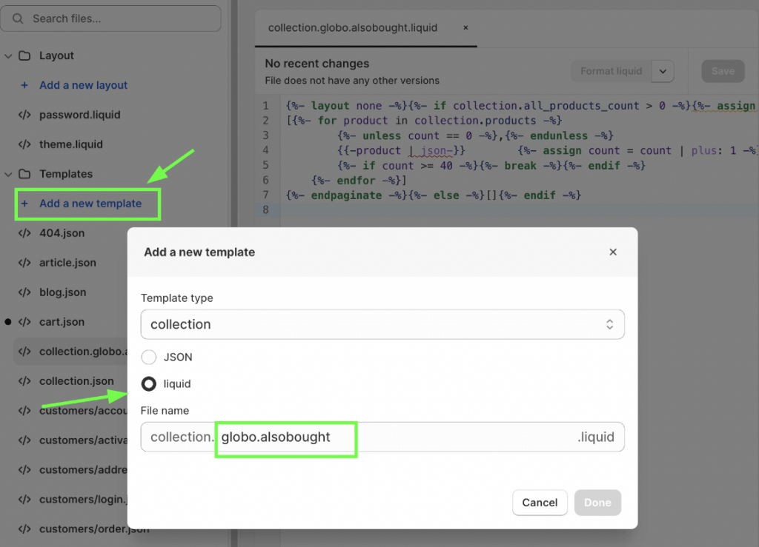Collapse the Layout folder chevron

click(x=8, y=55)
